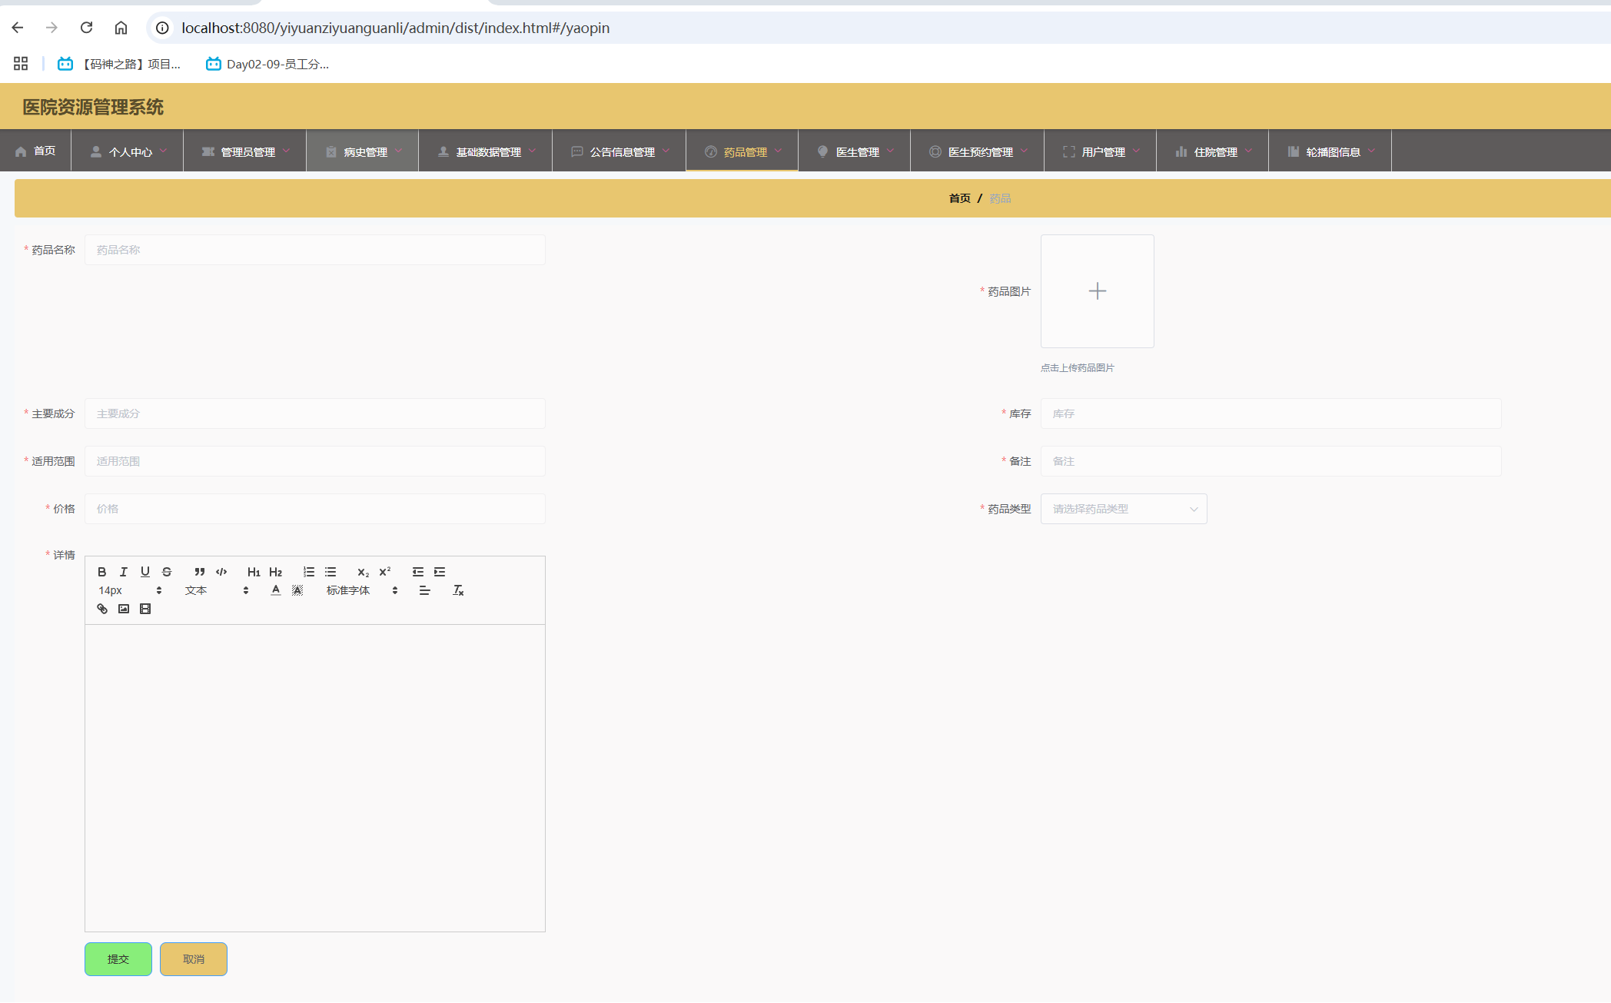Viewport: 1611px width, 1003px height.
Task: Click the 取消 button
Action: (194, 959)
